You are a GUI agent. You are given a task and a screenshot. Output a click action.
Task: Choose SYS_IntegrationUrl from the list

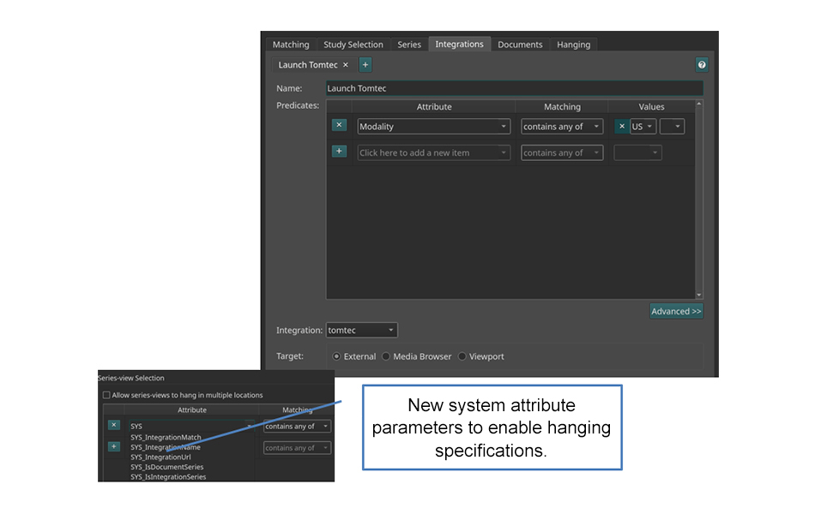point(160,457)
